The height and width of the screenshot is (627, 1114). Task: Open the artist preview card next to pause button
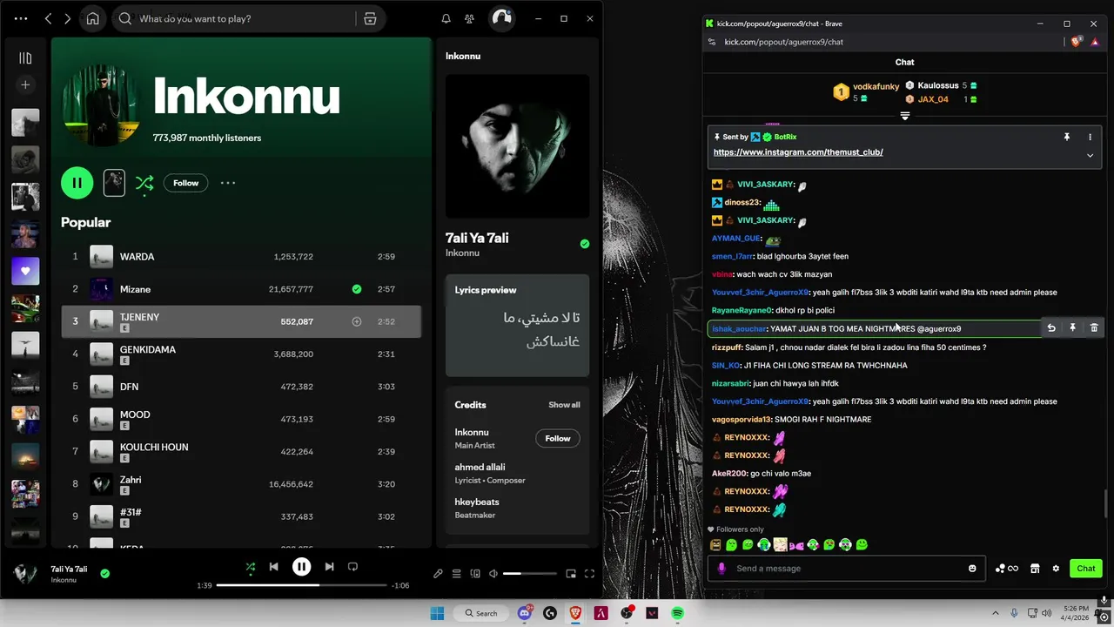click(114, 182)
